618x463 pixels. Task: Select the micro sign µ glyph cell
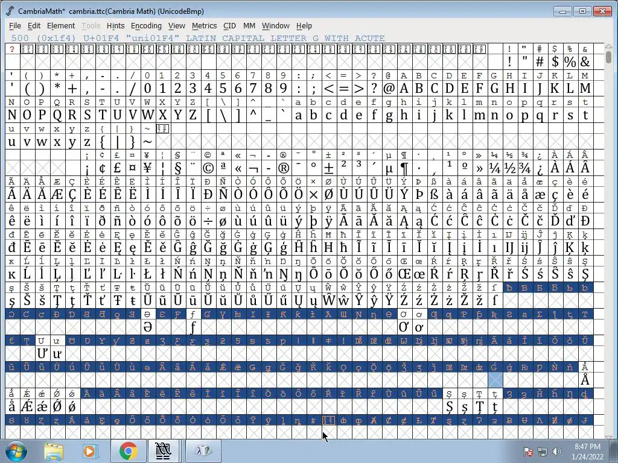coord(389,168)
